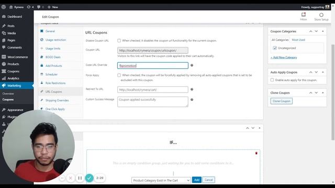Open Media library menu
The height and width of the screenshot is (188, 335).
[x=12, y=33]
